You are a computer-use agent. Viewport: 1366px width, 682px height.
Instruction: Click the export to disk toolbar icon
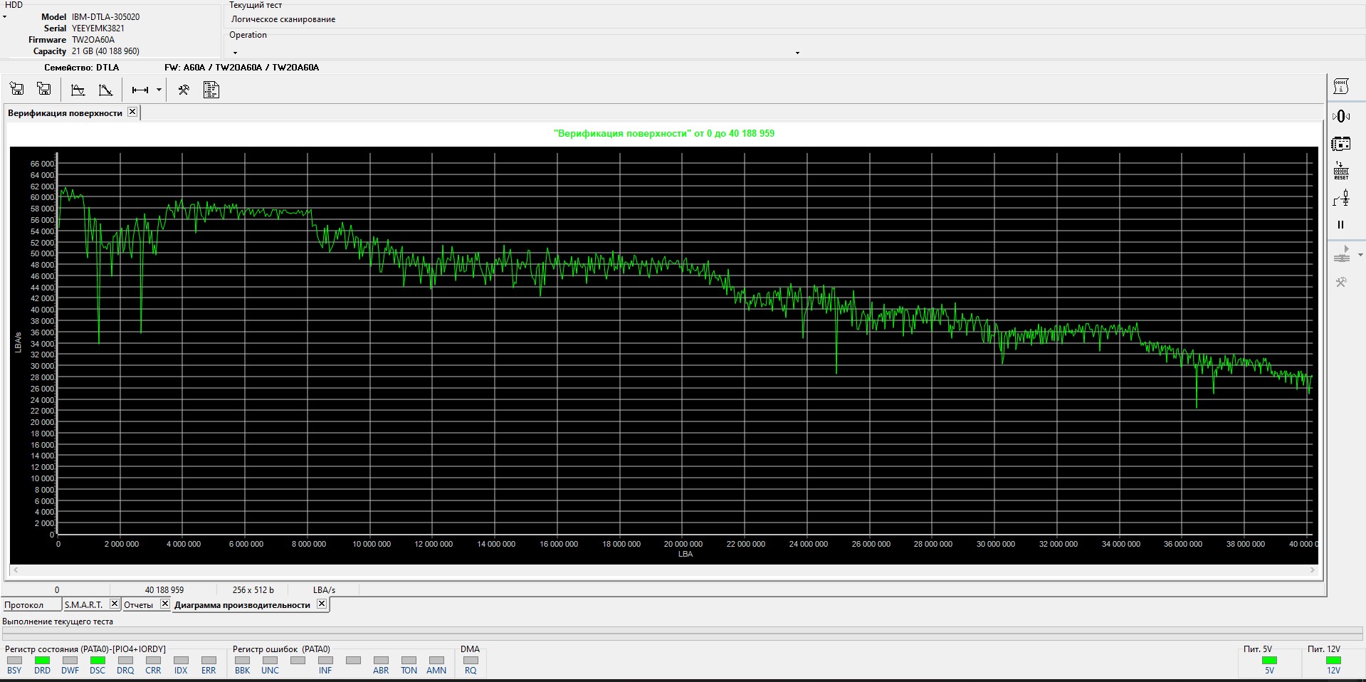click(44, 89)
